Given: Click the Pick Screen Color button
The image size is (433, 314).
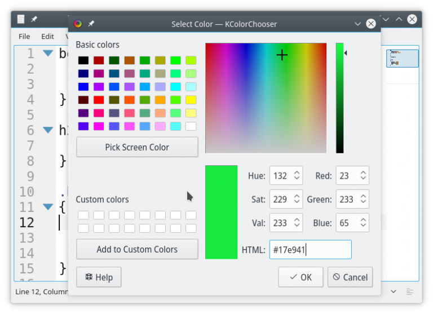Looking at the screenshot, I should (137, 147).
